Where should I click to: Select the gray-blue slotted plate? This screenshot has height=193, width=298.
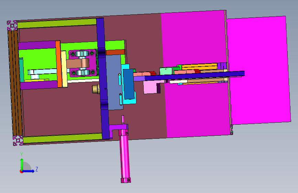114,83
